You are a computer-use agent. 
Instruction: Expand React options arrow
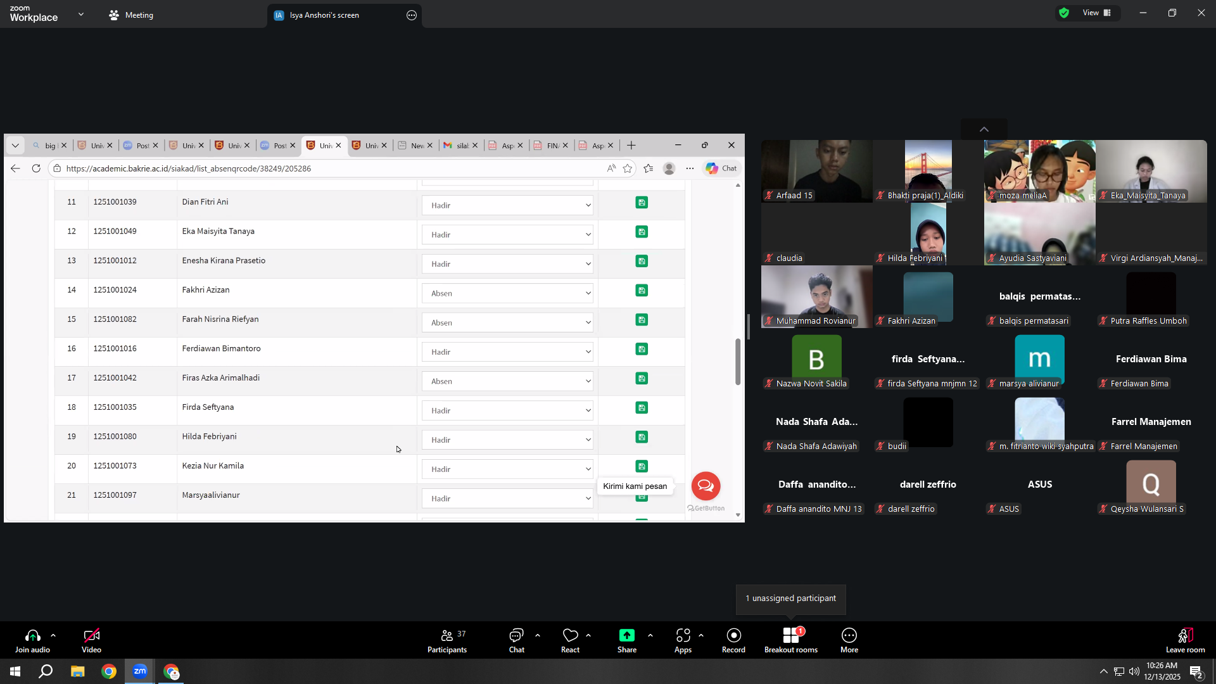click(x=588, y=635)
